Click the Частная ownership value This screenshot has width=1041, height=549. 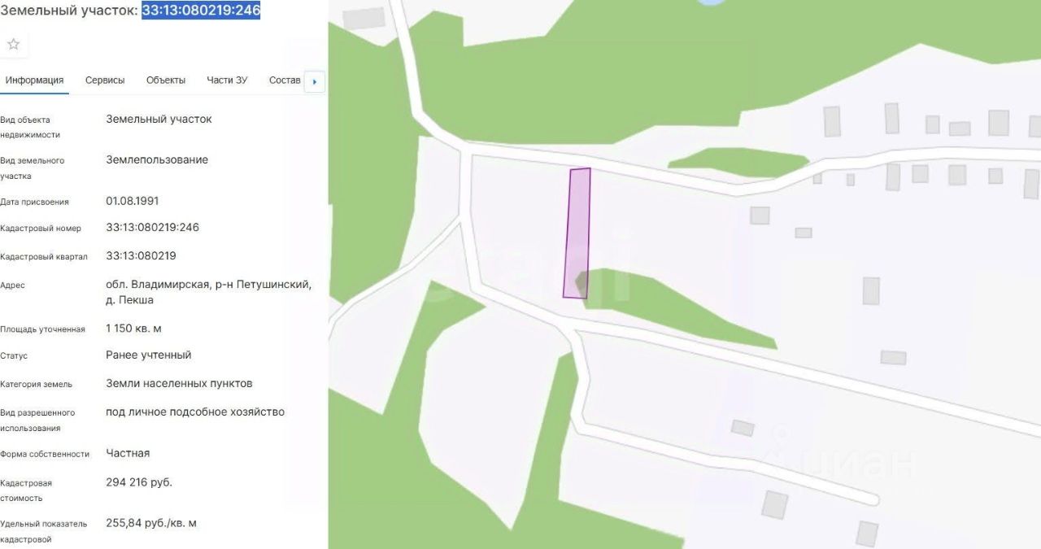128,453
